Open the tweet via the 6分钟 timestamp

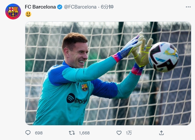click(107, 7)
